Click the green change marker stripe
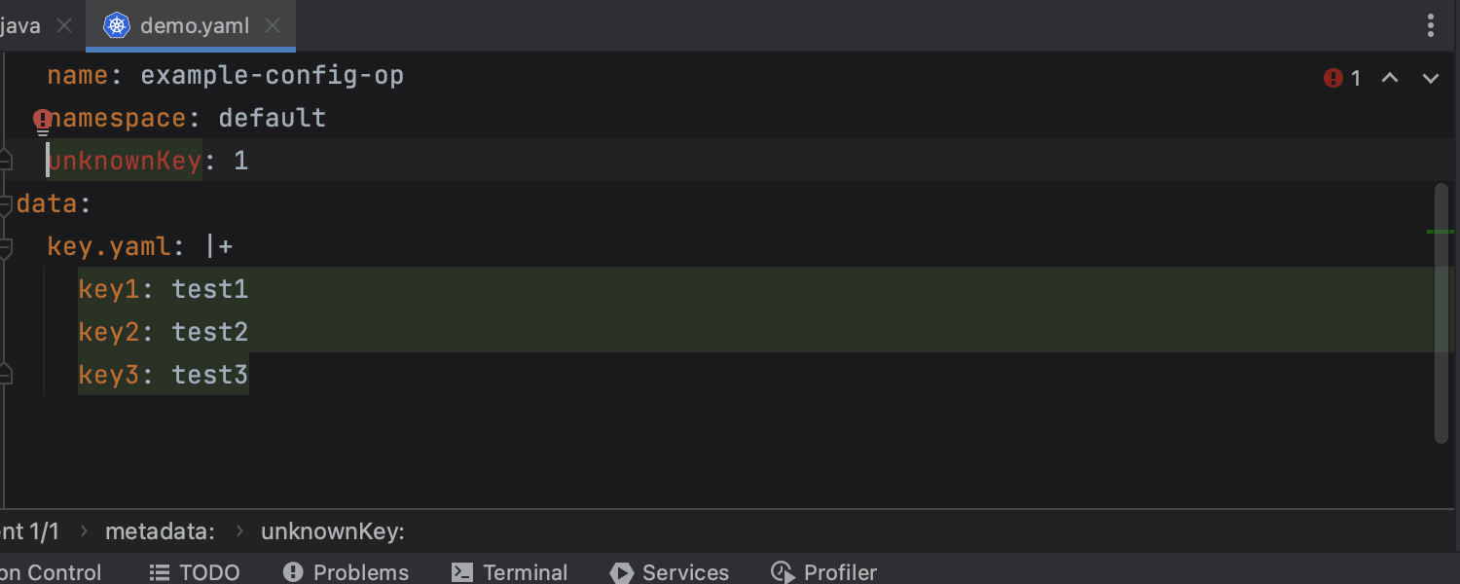The width and height of the screenshot is (1460, 584). (1440, 232)
